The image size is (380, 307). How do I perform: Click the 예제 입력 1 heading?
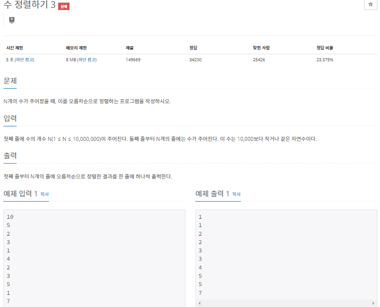[21, 194]
